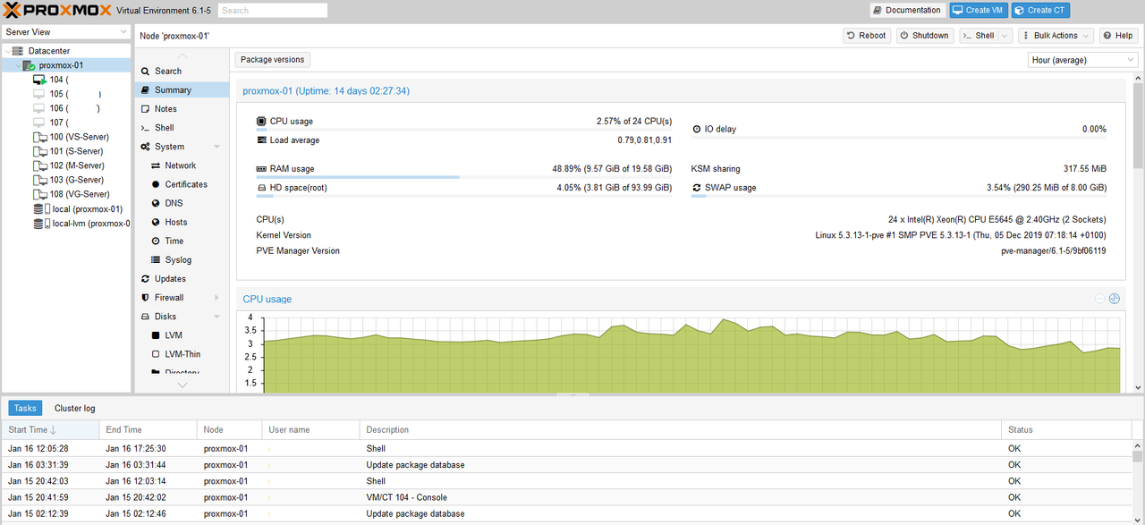Image resolution: width=1145 pixels, height=525 pixels.
Task: Select VM 107 monitor icon
Action: tap(39, 123)
